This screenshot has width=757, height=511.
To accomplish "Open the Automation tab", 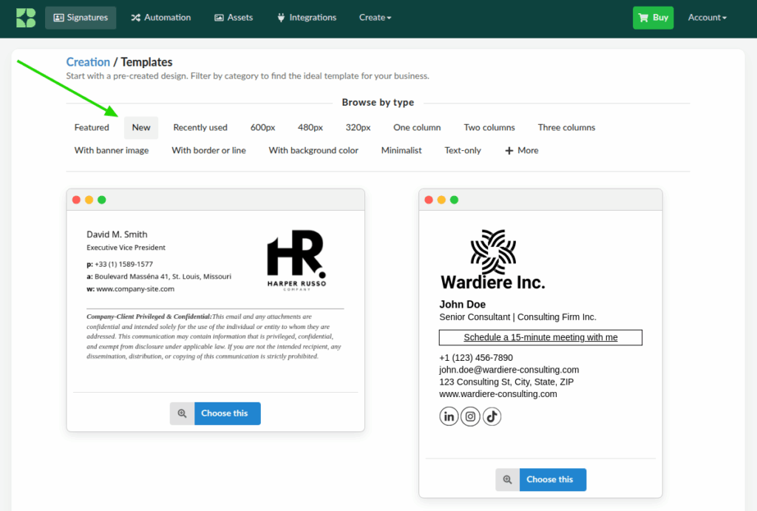I will (160, 18).
